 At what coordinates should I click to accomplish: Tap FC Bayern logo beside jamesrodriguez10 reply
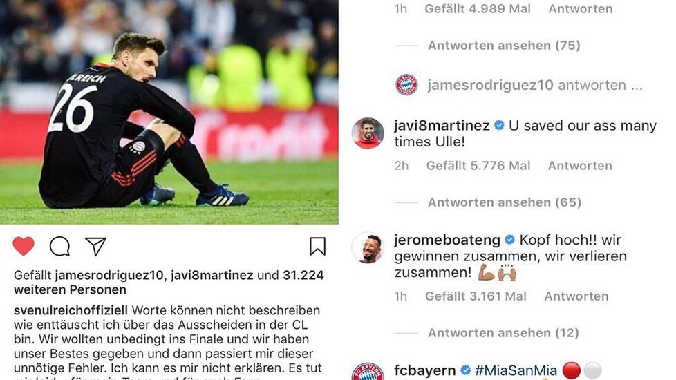(406, 85)
